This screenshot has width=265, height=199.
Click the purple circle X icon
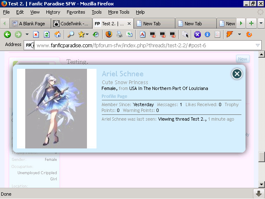tap(197, 34)
